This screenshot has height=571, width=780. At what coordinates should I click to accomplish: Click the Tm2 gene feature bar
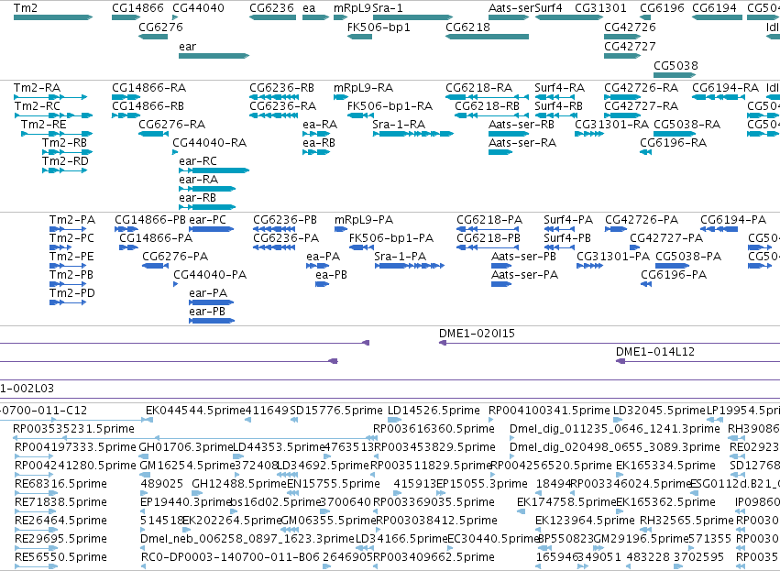coord(53,17)
